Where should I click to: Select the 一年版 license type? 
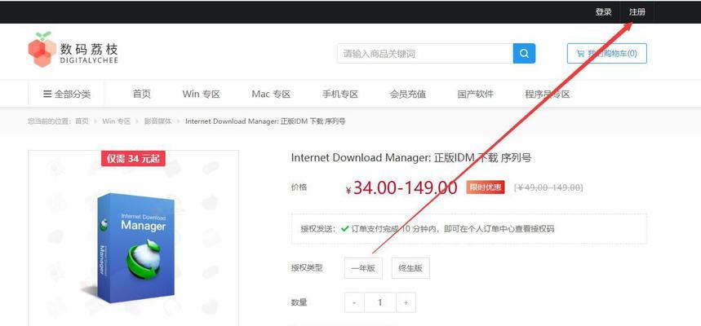(363, 268)
